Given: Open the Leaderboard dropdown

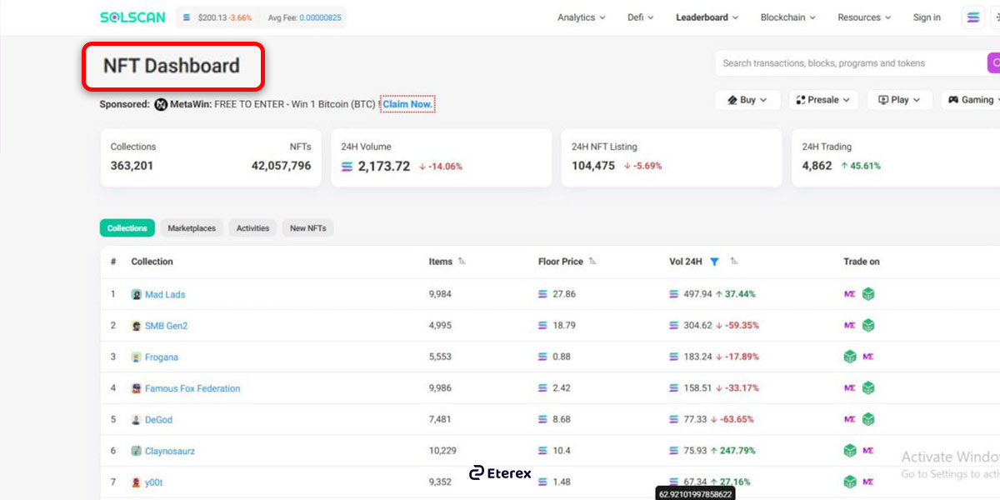Looking at the screenshot, I should pos(707,17).
